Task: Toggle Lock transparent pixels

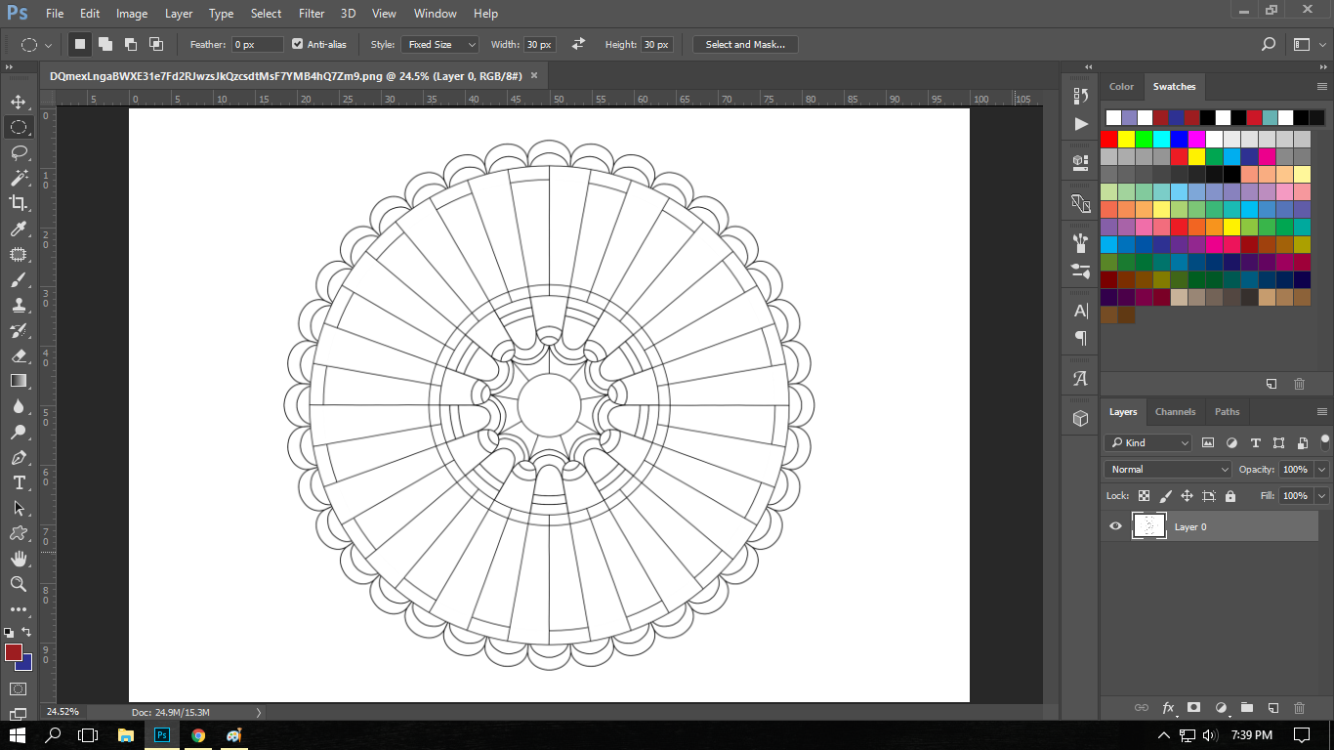Action: [1144, 496]
